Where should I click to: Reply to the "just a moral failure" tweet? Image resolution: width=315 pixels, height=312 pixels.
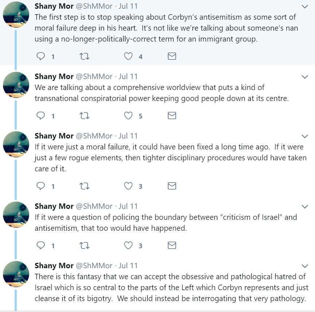41,186
